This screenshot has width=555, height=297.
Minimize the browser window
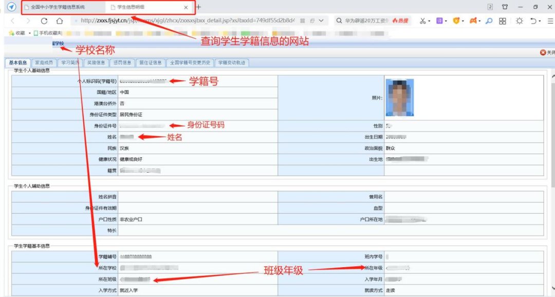(520, 7)
